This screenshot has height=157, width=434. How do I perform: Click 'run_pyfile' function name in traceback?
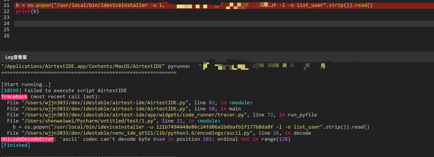pos(302,115)
